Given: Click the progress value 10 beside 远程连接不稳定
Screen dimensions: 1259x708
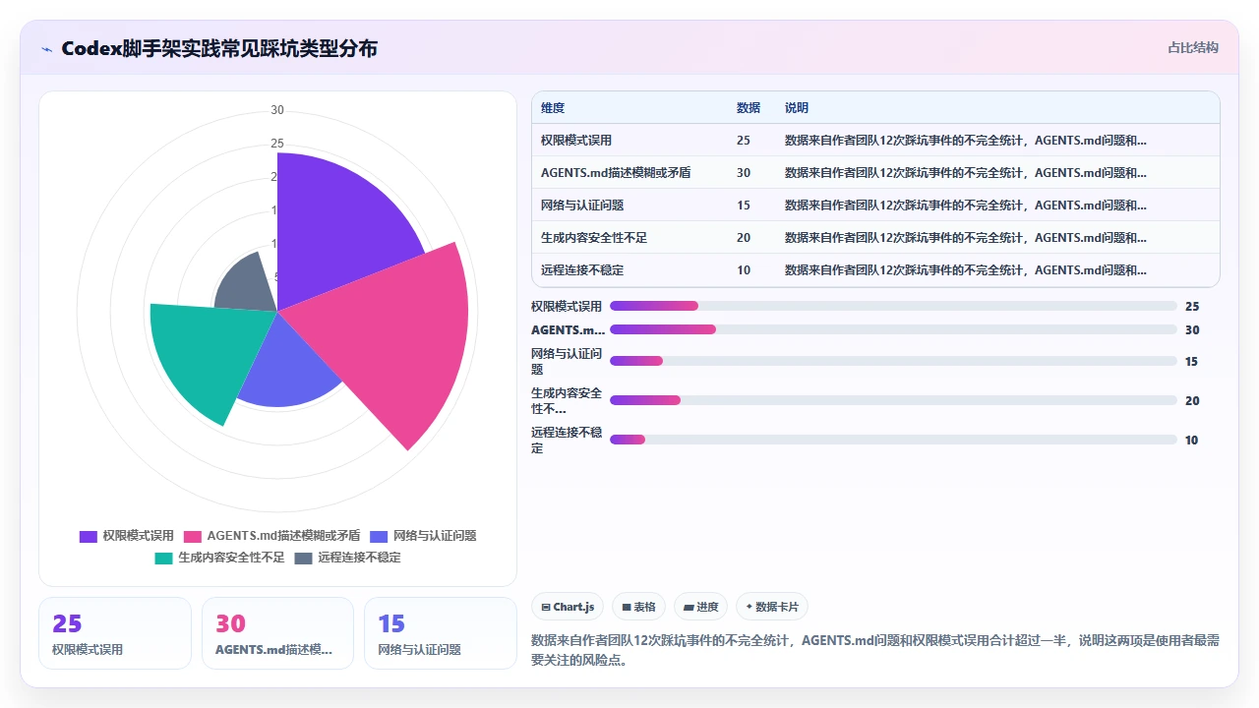Looking at the screenshot, I should click(x=1192, y=441).
